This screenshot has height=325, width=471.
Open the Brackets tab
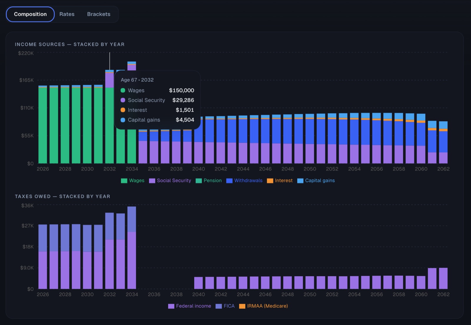pos(99,14)
